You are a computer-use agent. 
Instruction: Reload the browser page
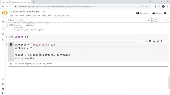click(x=11, y=6)
